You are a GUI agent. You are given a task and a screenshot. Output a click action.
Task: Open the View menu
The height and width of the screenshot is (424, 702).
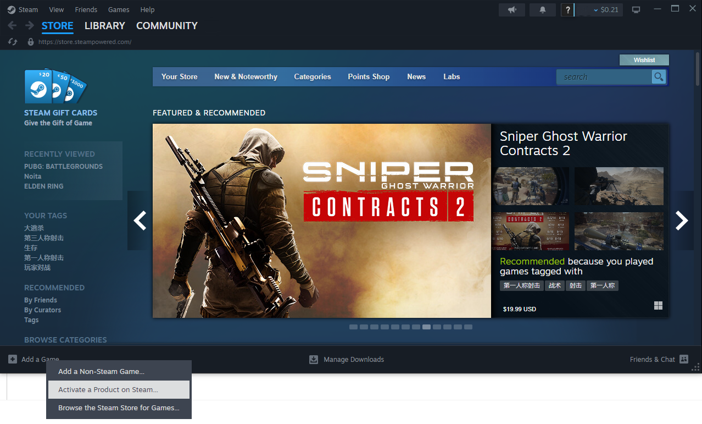(x=57, y=10)
